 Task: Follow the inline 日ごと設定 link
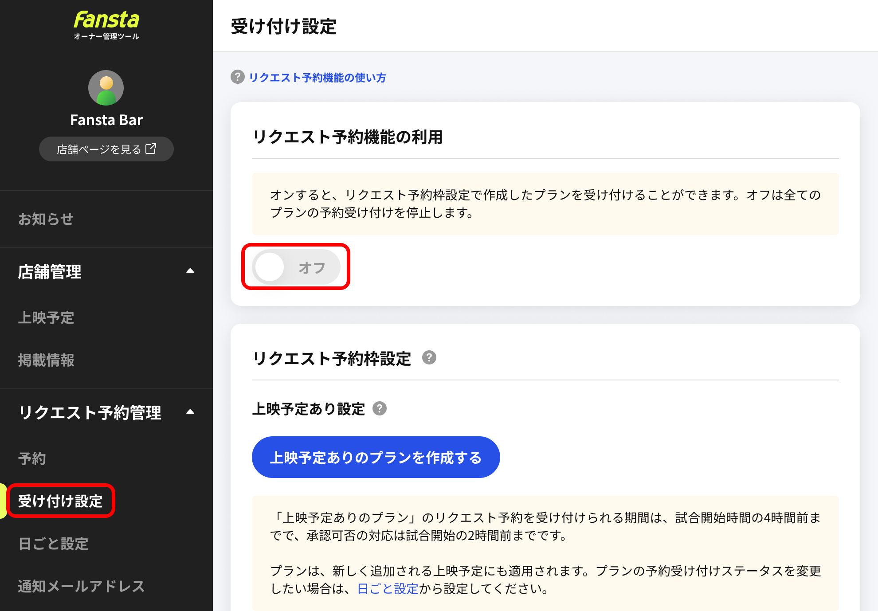[x=388, y=589]
